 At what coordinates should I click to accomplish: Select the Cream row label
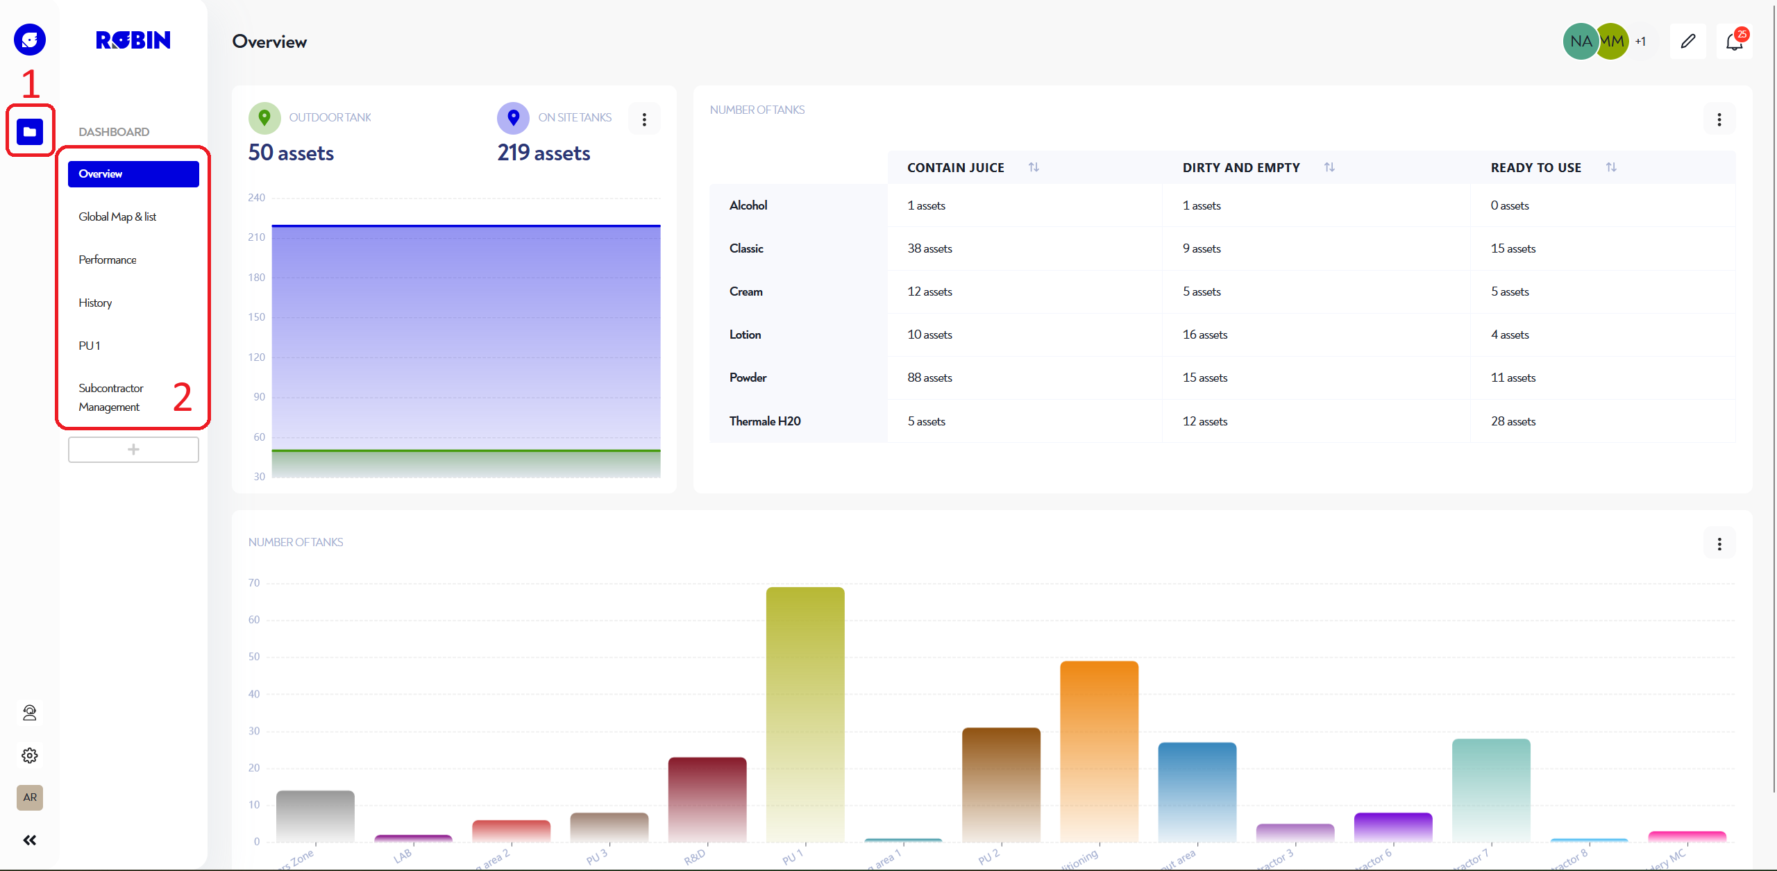(x=746, y=291)
